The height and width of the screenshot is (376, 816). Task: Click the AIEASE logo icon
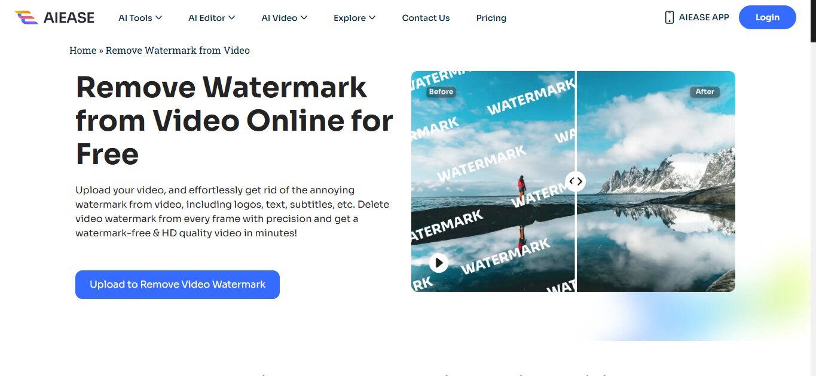click(x=26, y=17)
